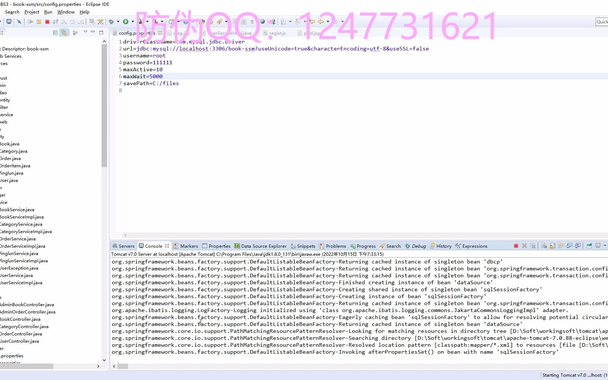Select AdminBookController.java in project tree
Screen dimensions: 608x380
[x=27, y=304]
